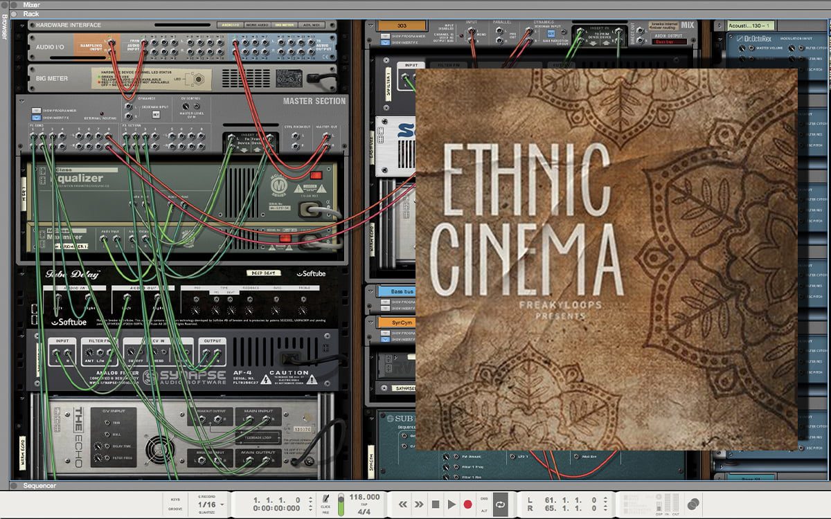Toggle Show Programmer on the Bass bus channel
Image resolution: width=831 pixels, height=519 pixels.
(384, 302)
